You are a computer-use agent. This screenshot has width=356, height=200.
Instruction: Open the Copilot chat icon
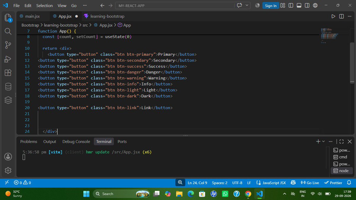pyautogui.click(x=239, y=6)
